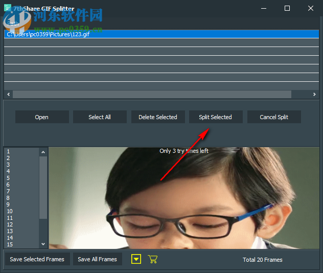323x273 pixels.
Task: Click the right arrow of horizontal scrollbar
Action: click(314, 95)
